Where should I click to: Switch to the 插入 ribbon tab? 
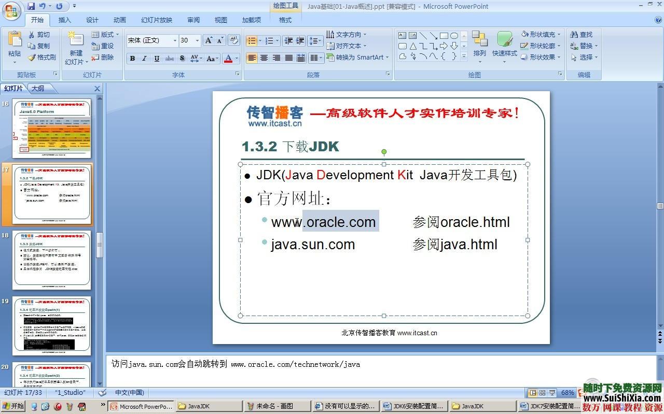tap(64, 20)
